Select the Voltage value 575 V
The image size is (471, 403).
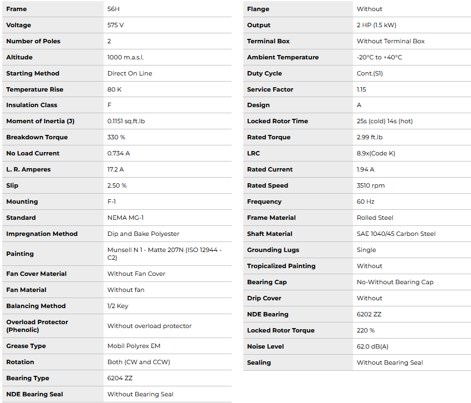[x=116, y=26]
